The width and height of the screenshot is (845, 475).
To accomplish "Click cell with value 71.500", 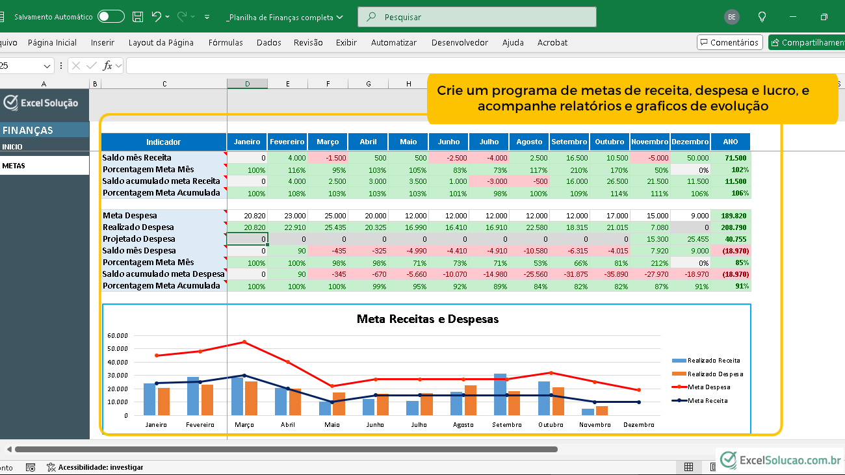I will (731, 158).
